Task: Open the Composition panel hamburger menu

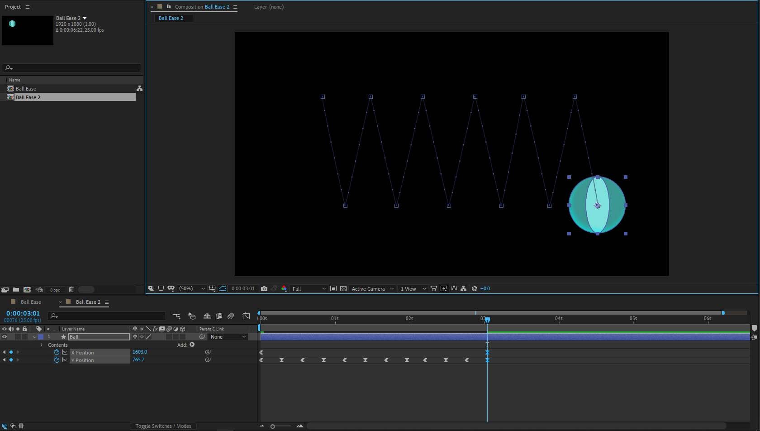Action: coord(235,7)
